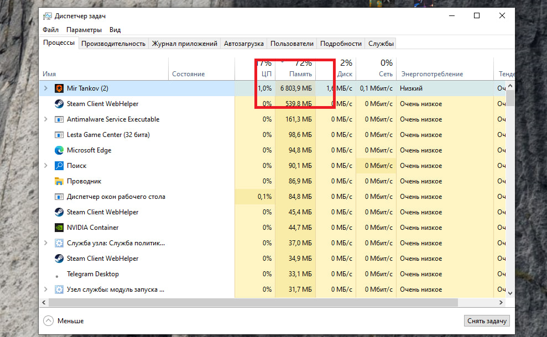Click the horizontal scrollbar thumb
The image size is (547, 337).
pos(253,303)
